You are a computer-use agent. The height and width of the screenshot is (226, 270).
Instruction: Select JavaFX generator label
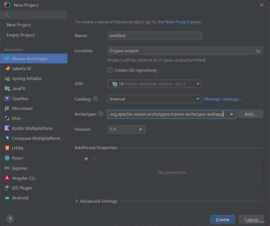click(19, 89)
